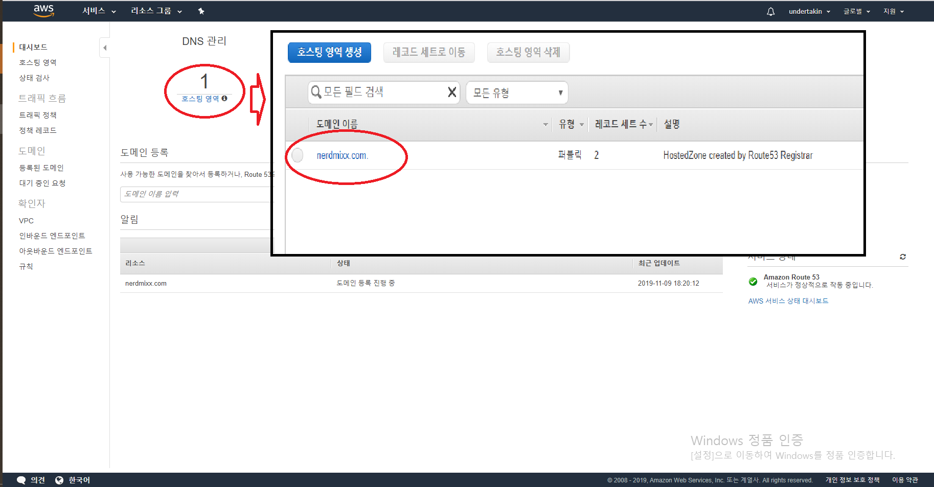Open the 글로벌 region dropdown
The height and width of the screenshot is (487, 934).
coord(857,11)
